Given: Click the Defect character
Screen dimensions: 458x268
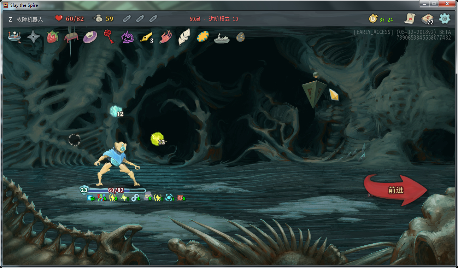Looking at the screenshot, I should 117,164.
